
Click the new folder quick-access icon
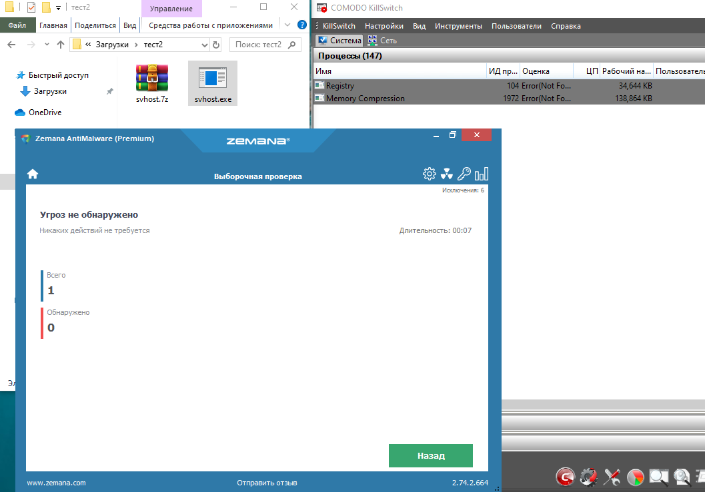coord(46,7)
